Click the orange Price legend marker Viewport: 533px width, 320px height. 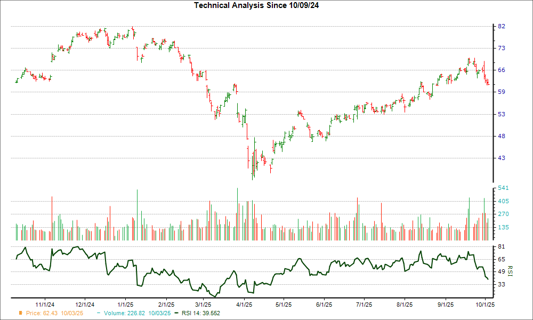pyautogui.click(x=21, y=313)
